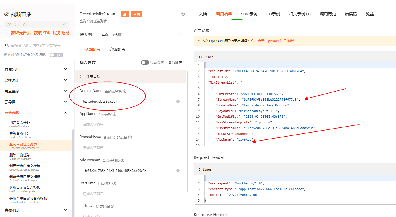The width and height of the screenshot is (396, 217).
Task: Open the CLI示例 tab
Action: [x=273, y=14]
